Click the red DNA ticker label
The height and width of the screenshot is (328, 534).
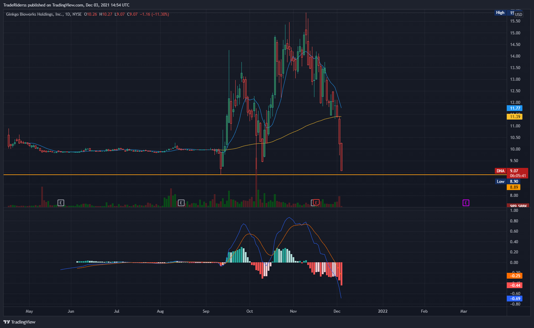tap(500, 171)
